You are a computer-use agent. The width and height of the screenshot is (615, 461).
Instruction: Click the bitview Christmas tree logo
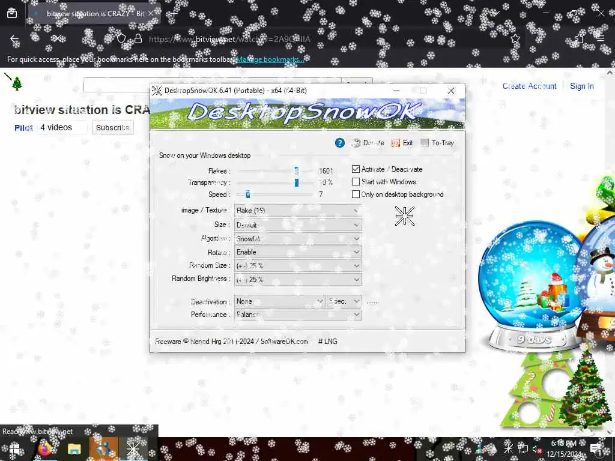[x=16, y=83]
